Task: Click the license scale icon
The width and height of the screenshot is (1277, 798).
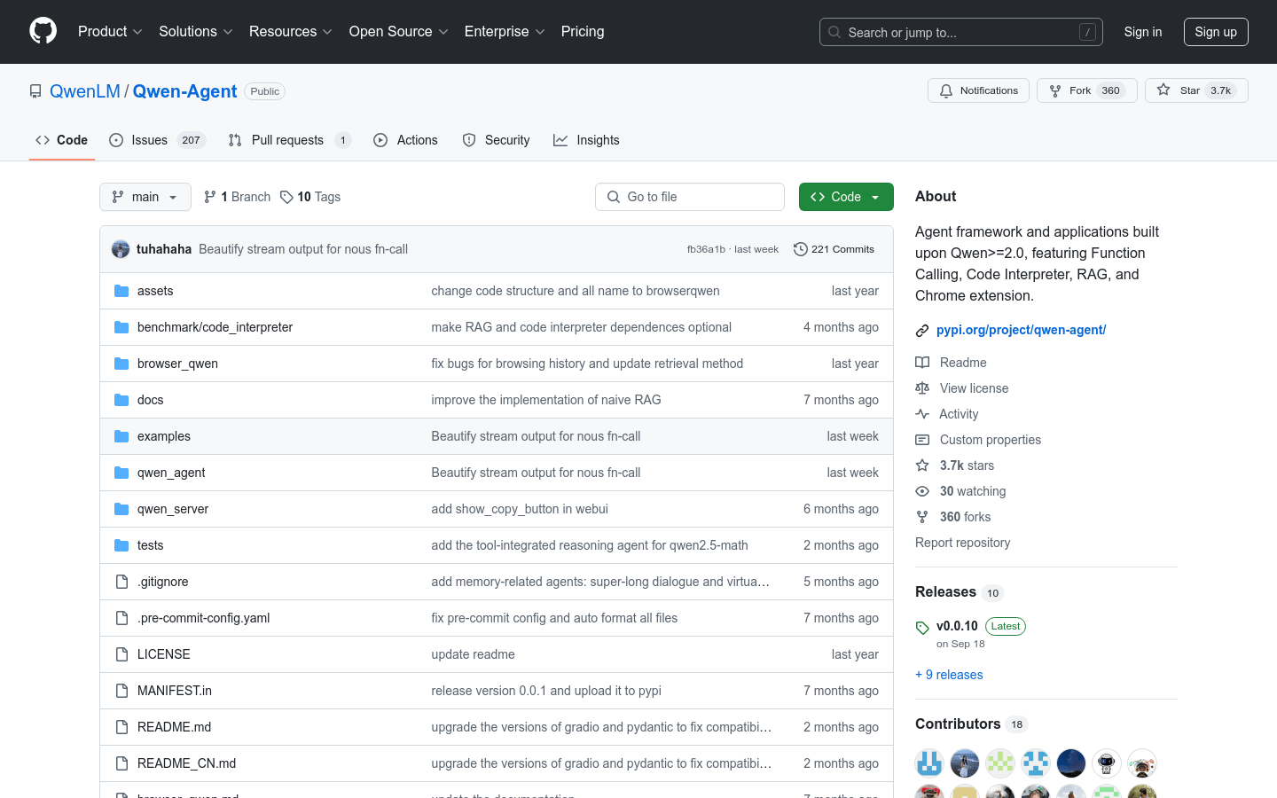Action: point(922,388)
